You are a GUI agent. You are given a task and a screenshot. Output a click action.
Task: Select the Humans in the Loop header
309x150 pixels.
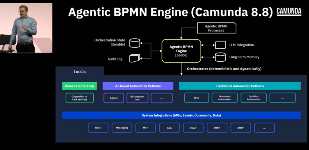coord(79,86)
